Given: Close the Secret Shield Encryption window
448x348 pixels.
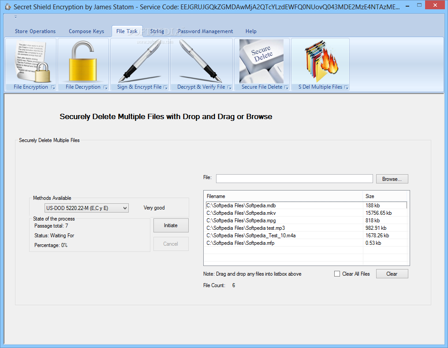Looking at the screenshot, I should pyautogui.click(x=435, y=5).
